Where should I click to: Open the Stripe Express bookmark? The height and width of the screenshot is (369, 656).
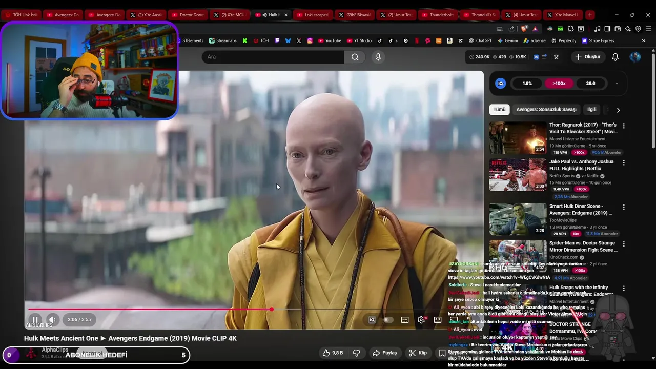(x=598, y=40)
